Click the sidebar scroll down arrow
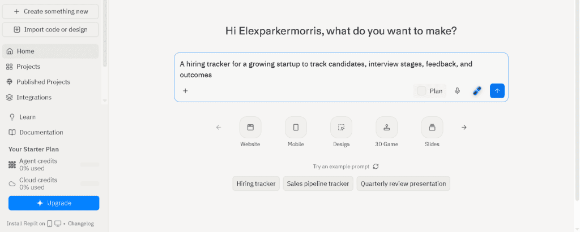Viewport: 580px width, 232px height. click(x=105, y=100)
